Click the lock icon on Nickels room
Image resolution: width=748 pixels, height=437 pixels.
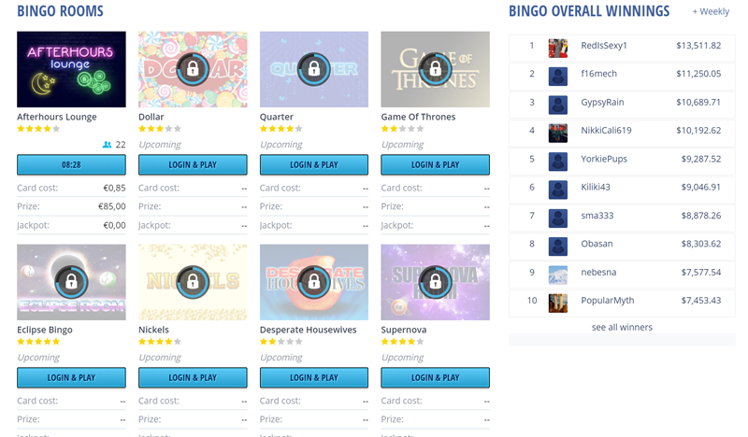pyautogui.click(x=193, y=280)
